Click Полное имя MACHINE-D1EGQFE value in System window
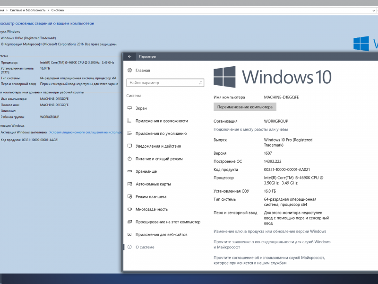 pos(54,105)
